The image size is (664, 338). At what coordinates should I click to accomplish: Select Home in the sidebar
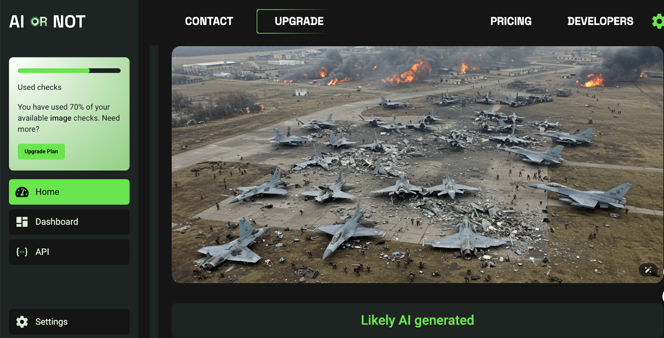pyautogui.click(x=69, y=192)
